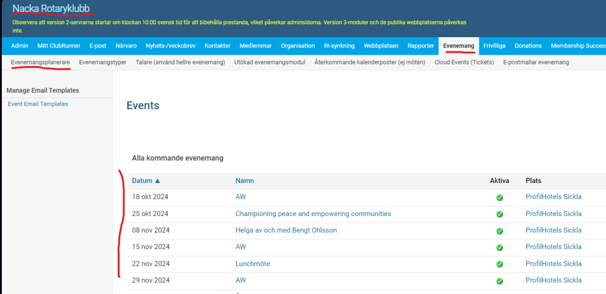Image resolution: width=606 pixels, height=294 pixels.
Task: Click active checkmark for Lunchmöte event
Action: pos(499,264)
